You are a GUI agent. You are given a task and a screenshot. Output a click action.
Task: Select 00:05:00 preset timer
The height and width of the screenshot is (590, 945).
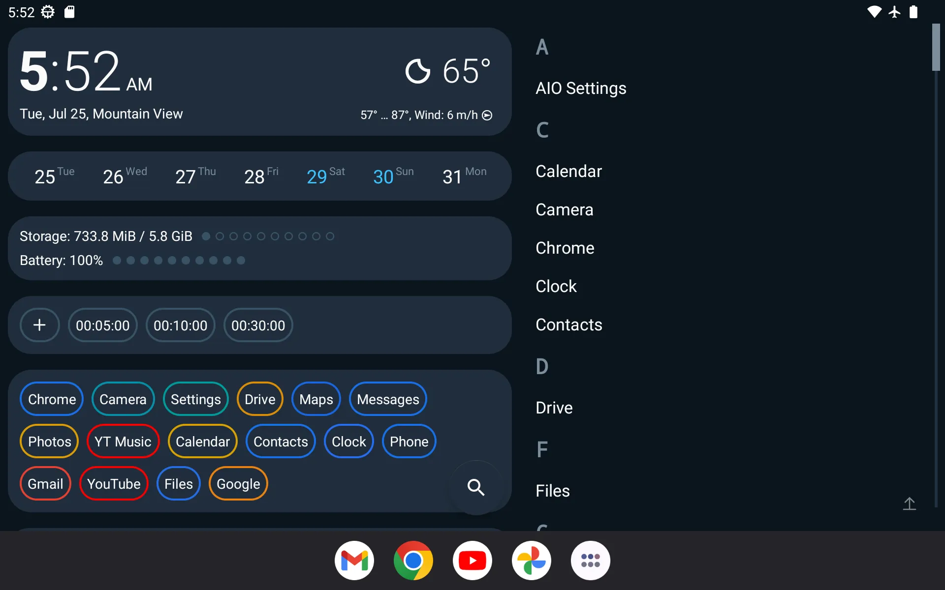pyautogui.click(x=102, y=325)
